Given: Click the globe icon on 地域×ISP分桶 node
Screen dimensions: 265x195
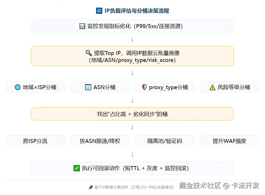Looking at the screenshot, I should tap(17, 87).
